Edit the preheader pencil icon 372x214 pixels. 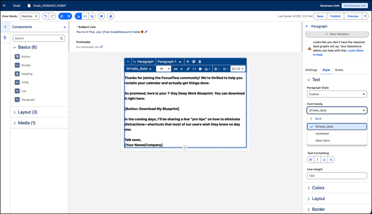click(102, 47)
